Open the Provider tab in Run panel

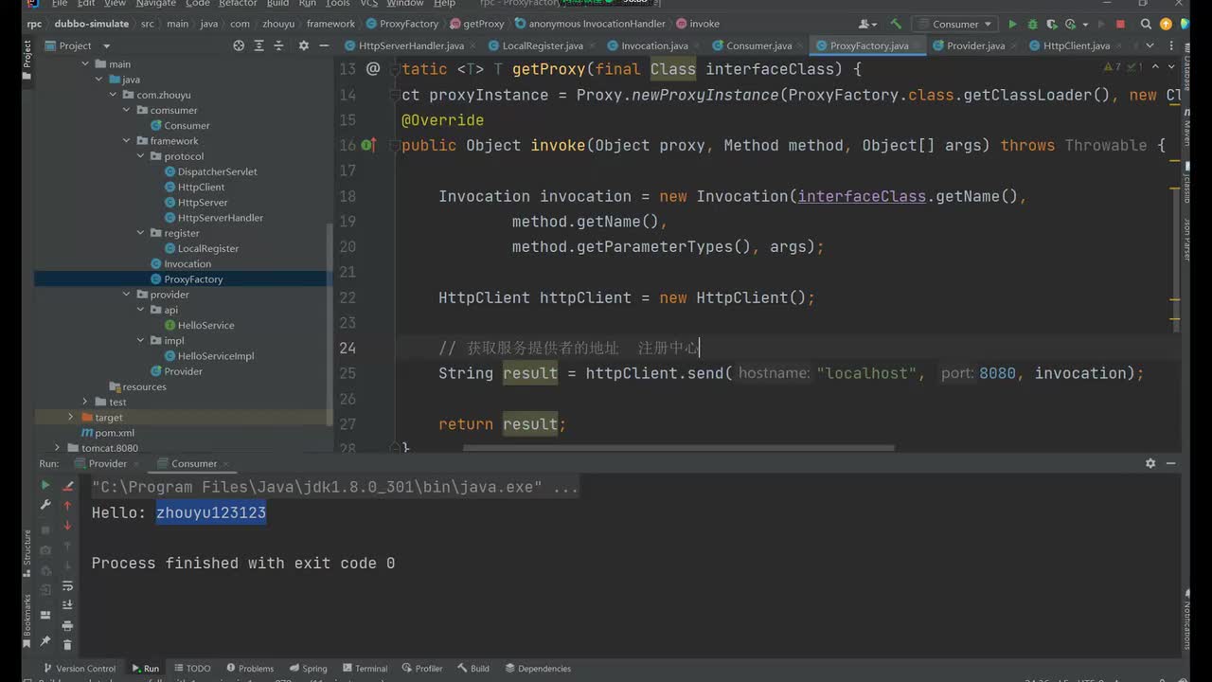(x=107, y=463)
